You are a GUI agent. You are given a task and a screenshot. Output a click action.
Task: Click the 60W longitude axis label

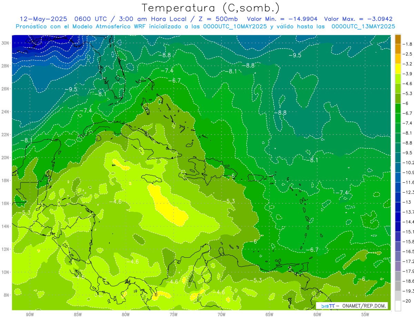tap(317, 315)
